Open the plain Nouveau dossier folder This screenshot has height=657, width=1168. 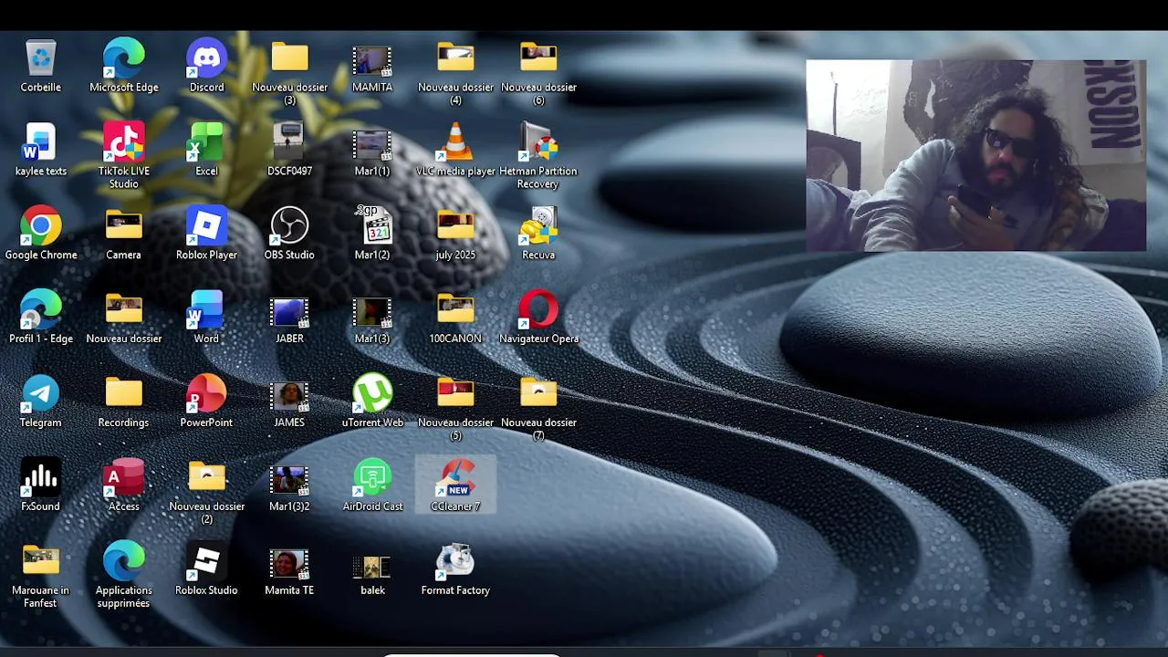(x=123, y=309)
